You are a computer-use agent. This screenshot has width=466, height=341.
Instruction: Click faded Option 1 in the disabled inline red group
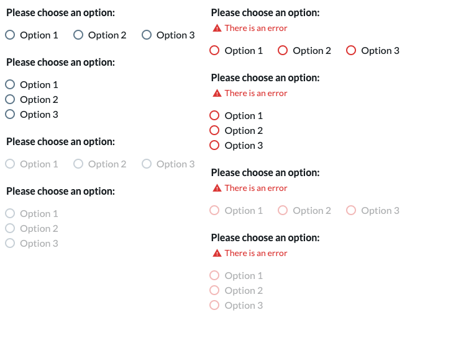[x=214, y=211]
